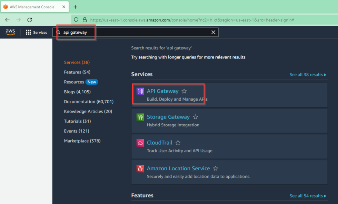Click the API Gateway service icon
The height and width of the screenshot is (204, 338).
(x=140, y=91)
